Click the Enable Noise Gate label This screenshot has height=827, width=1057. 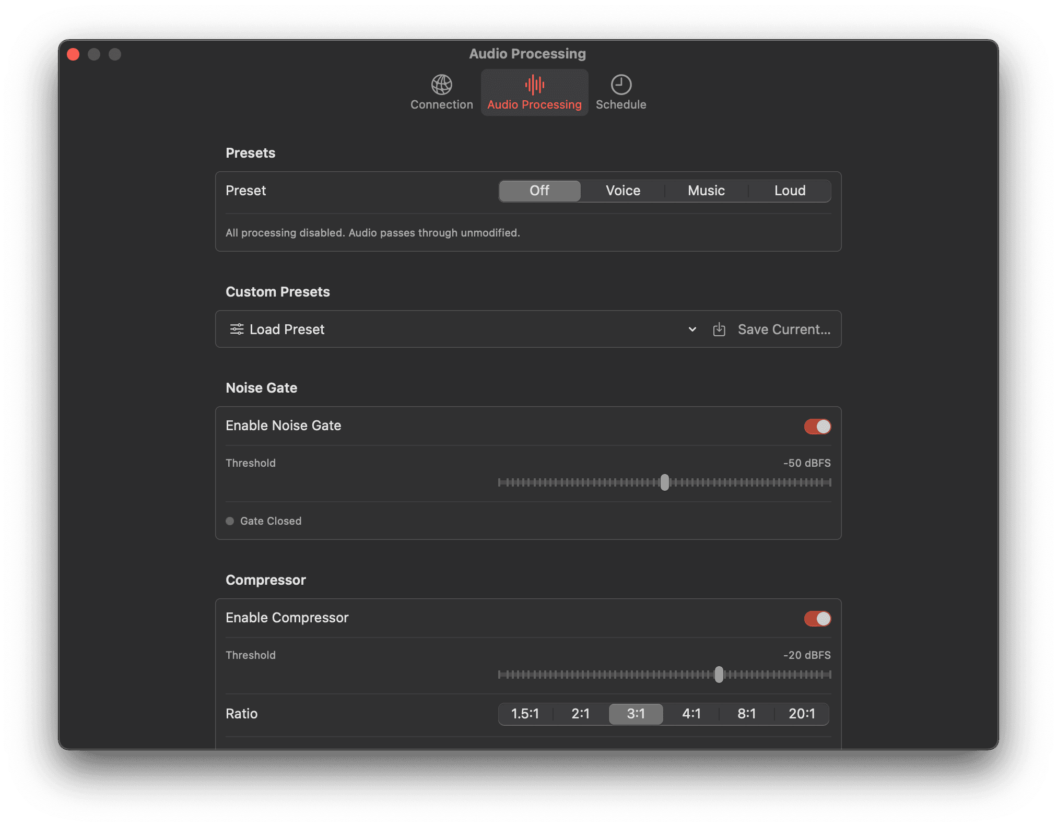[283, 426]
